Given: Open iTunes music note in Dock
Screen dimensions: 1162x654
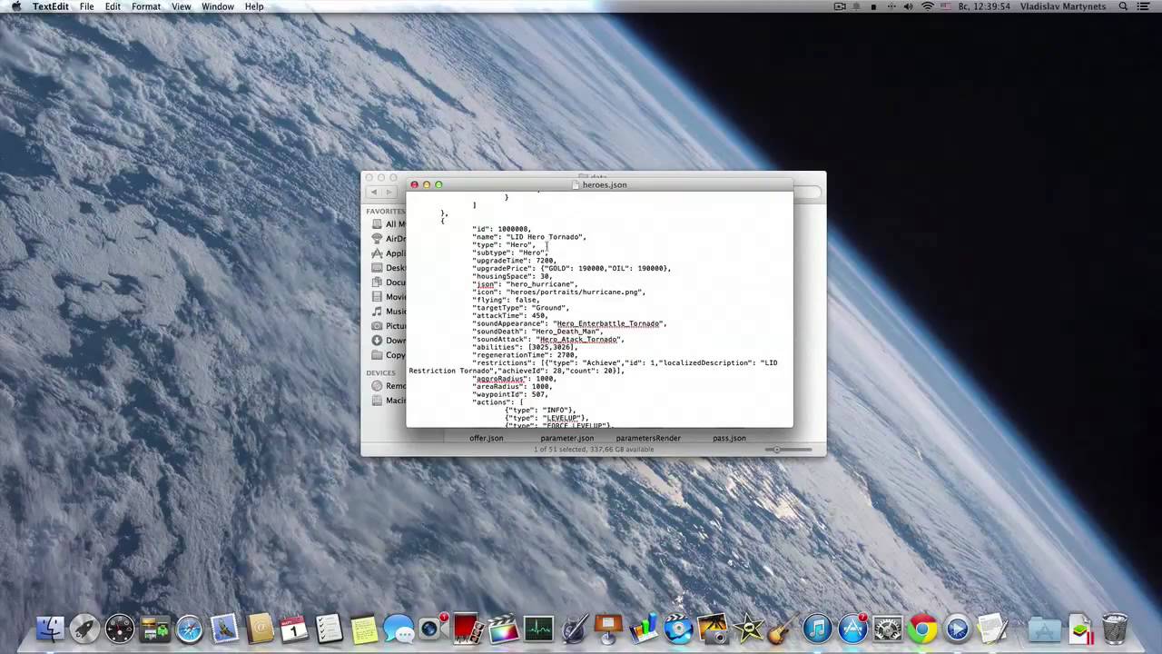Looking at the screenshot, I should (x=818, y=628).
